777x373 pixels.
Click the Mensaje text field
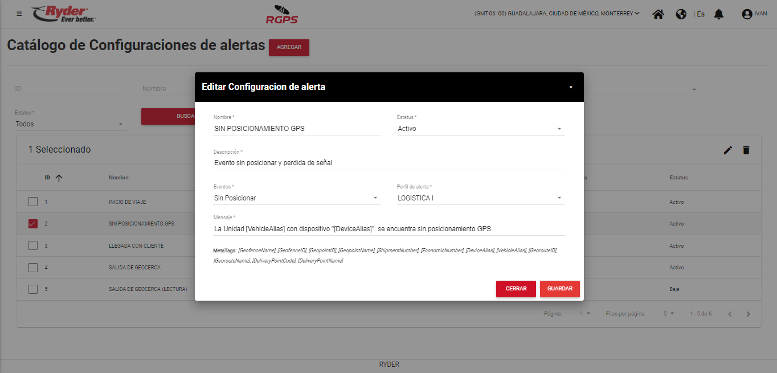click(389, 229)
